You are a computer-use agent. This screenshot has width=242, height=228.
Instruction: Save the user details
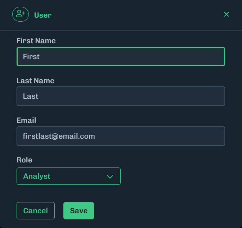[79, 211]
